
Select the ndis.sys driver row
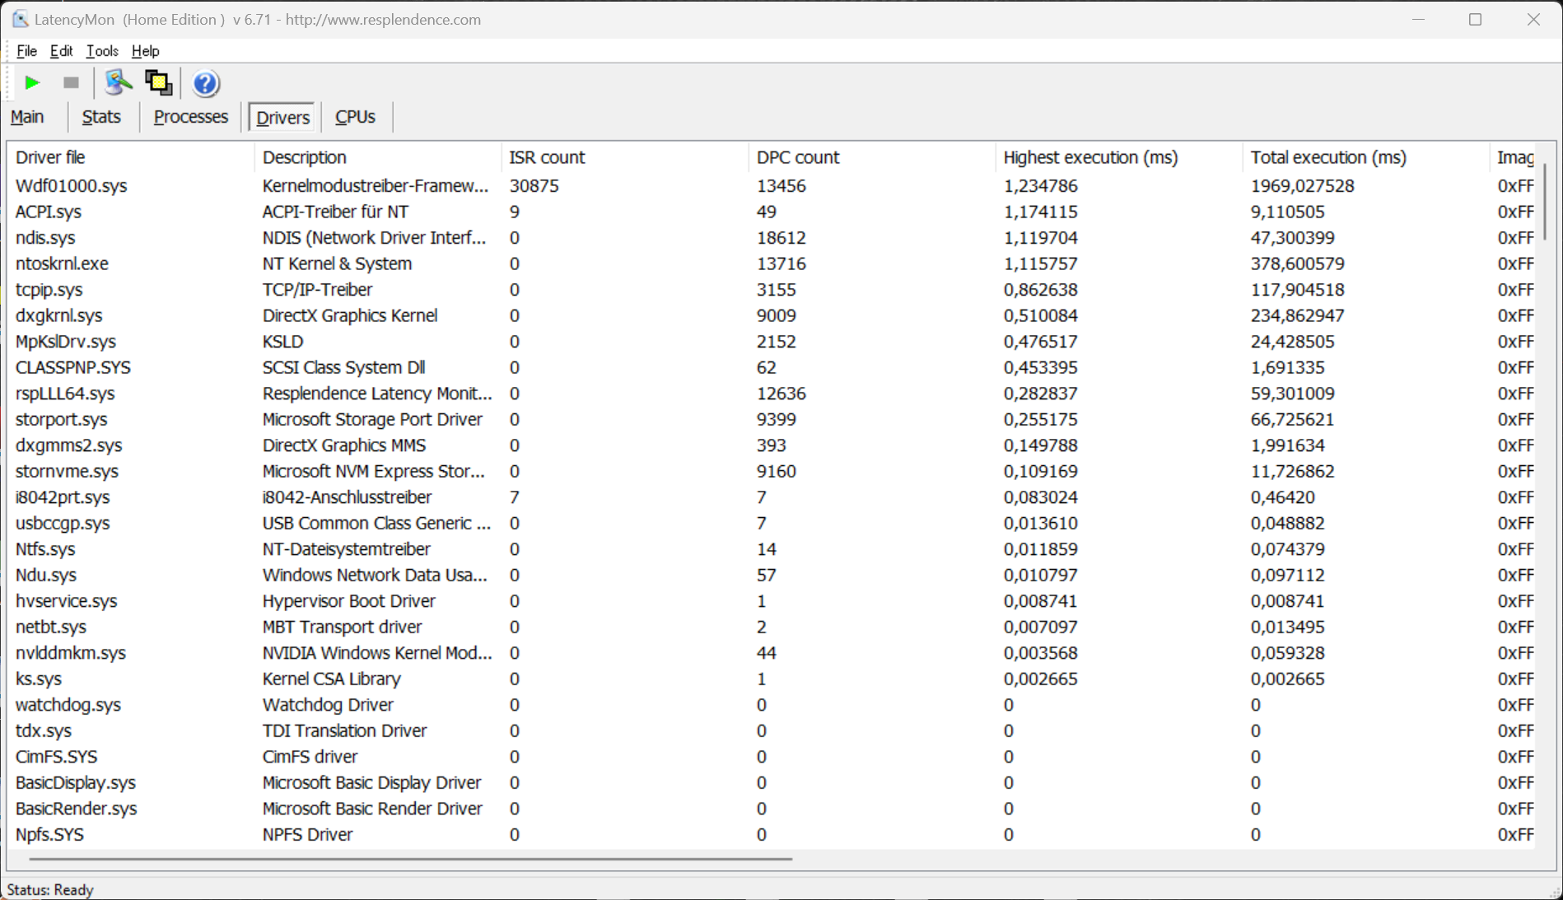tap(771, 238)
